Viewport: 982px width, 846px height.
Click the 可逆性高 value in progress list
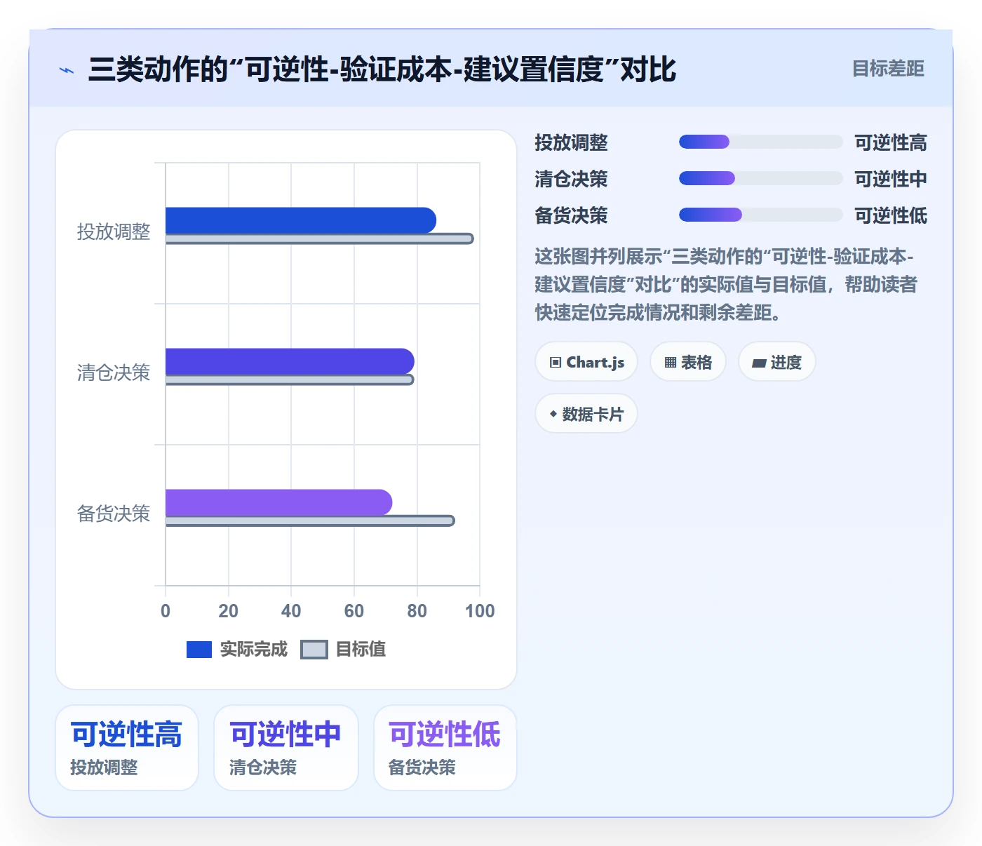pos(890,142)
